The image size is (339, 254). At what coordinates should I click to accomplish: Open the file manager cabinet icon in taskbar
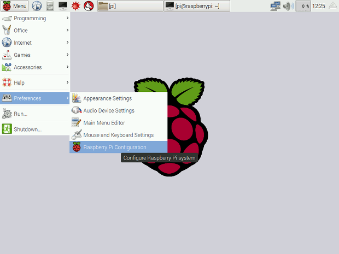pos(50,6)
